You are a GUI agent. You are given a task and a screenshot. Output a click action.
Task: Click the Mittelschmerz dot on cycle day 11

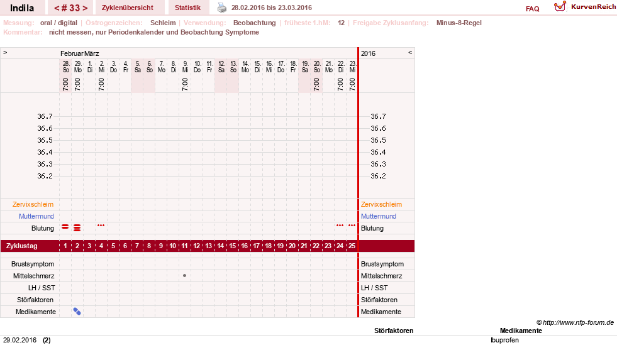(184, 276)
